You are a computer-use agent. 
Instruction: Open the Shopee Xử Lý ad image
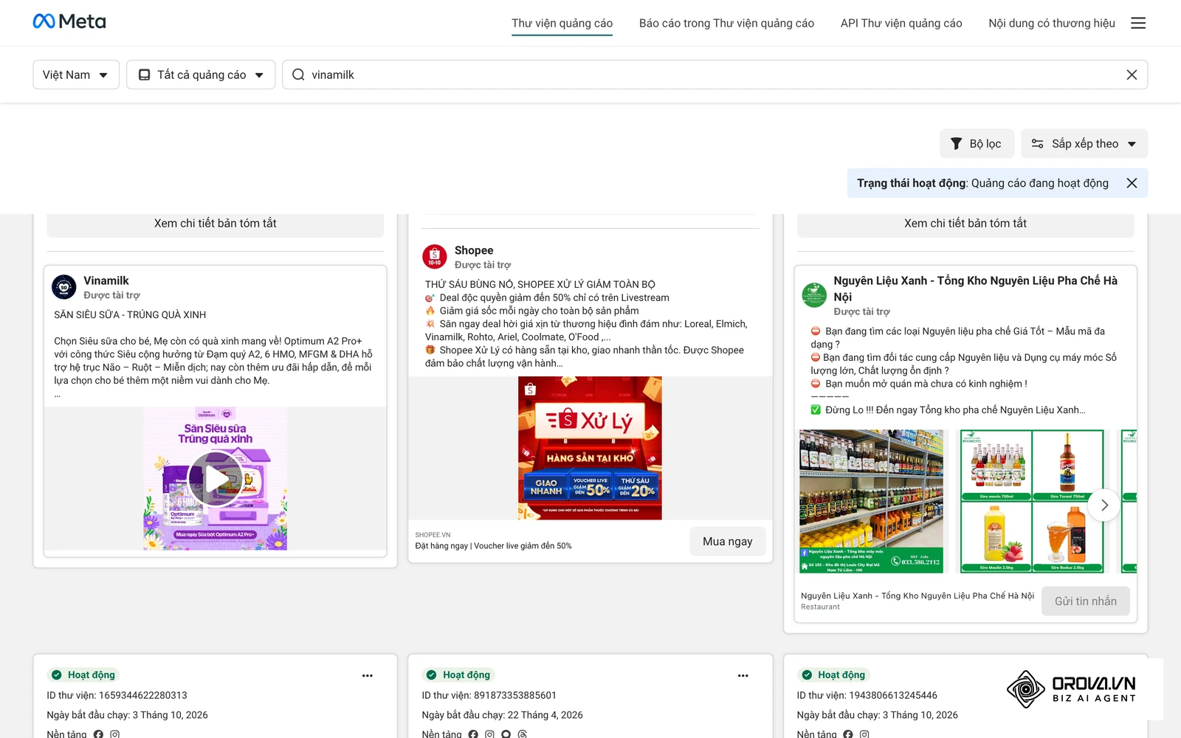pyautogui.click(x=590, y=448)
